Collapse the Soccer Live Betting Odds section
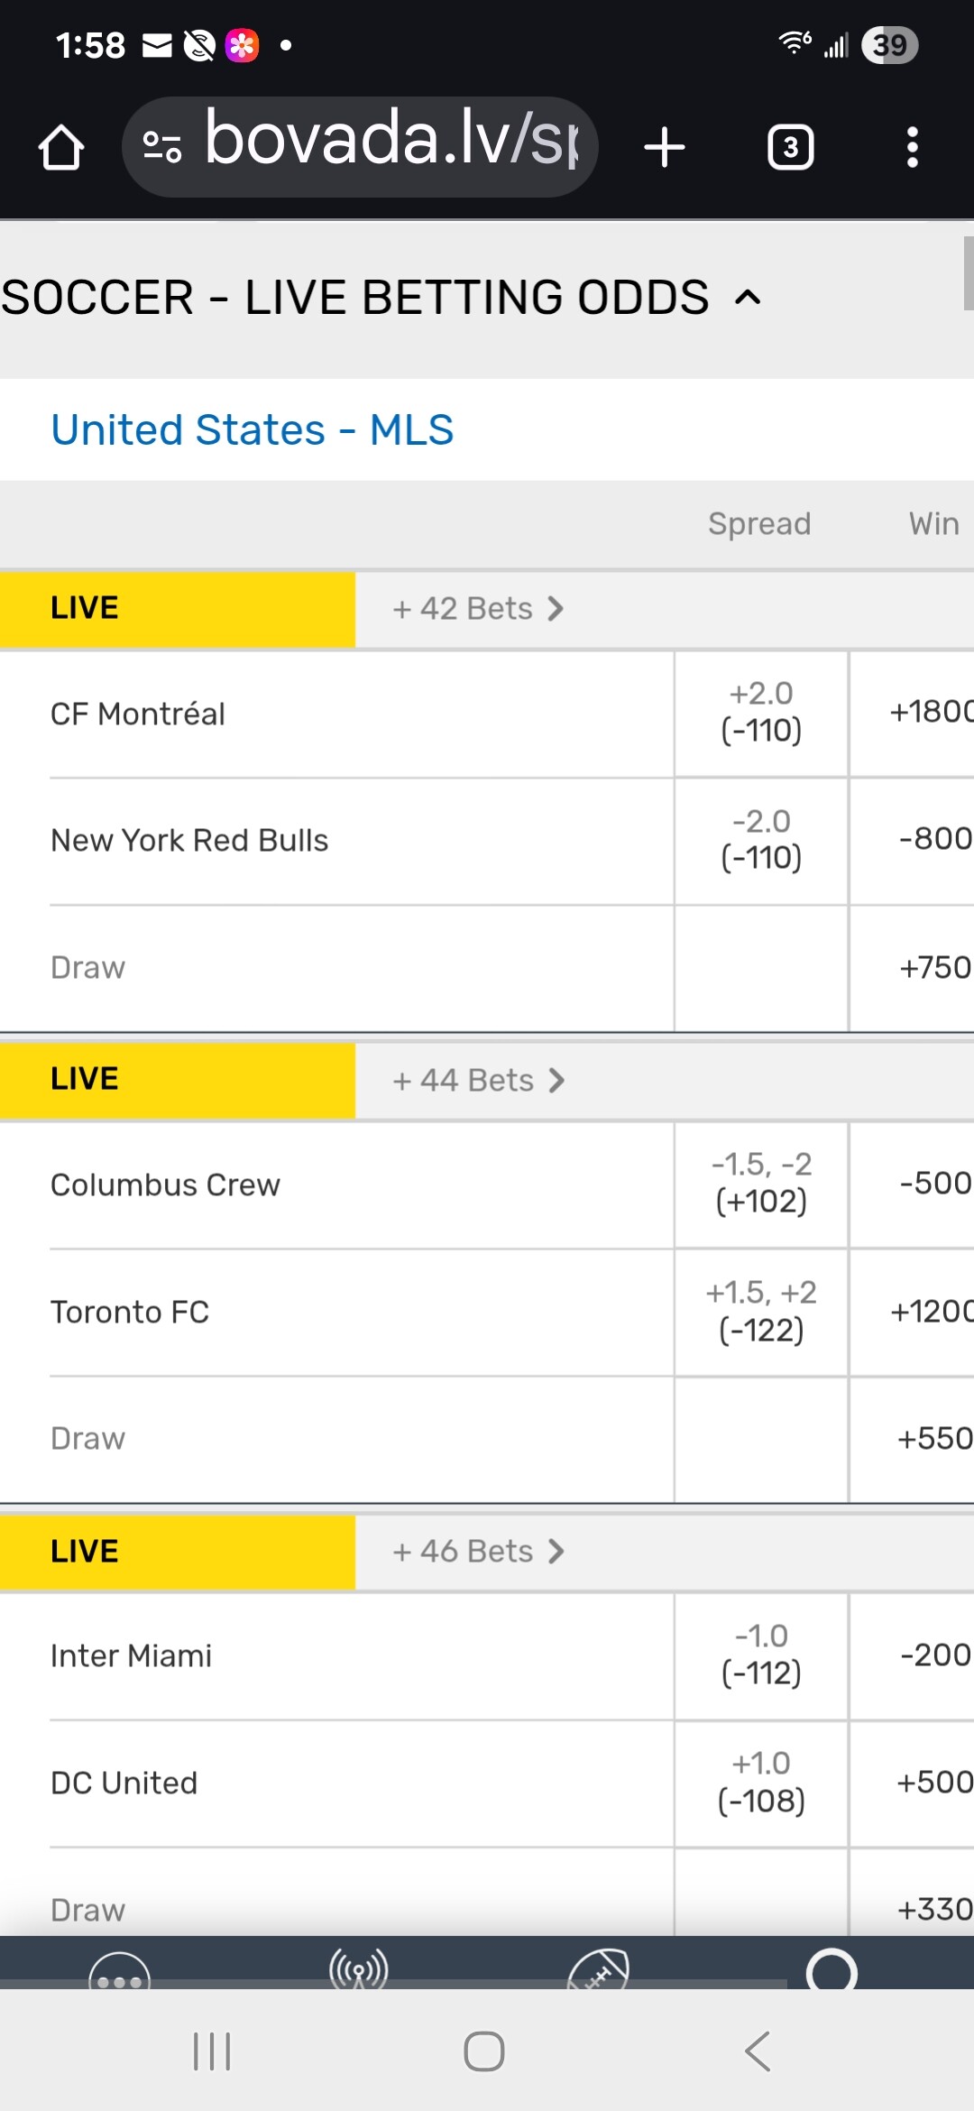Image resolution: width=974 pixels, height=2111 pixels. [748, 298]
